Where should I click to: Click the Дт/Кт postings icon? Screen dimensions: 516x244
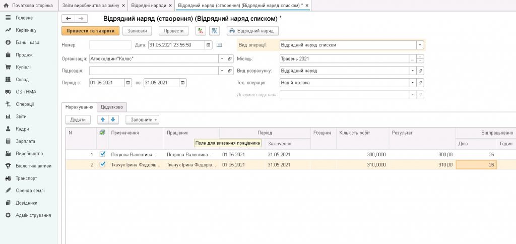click(x=201, y=31)
